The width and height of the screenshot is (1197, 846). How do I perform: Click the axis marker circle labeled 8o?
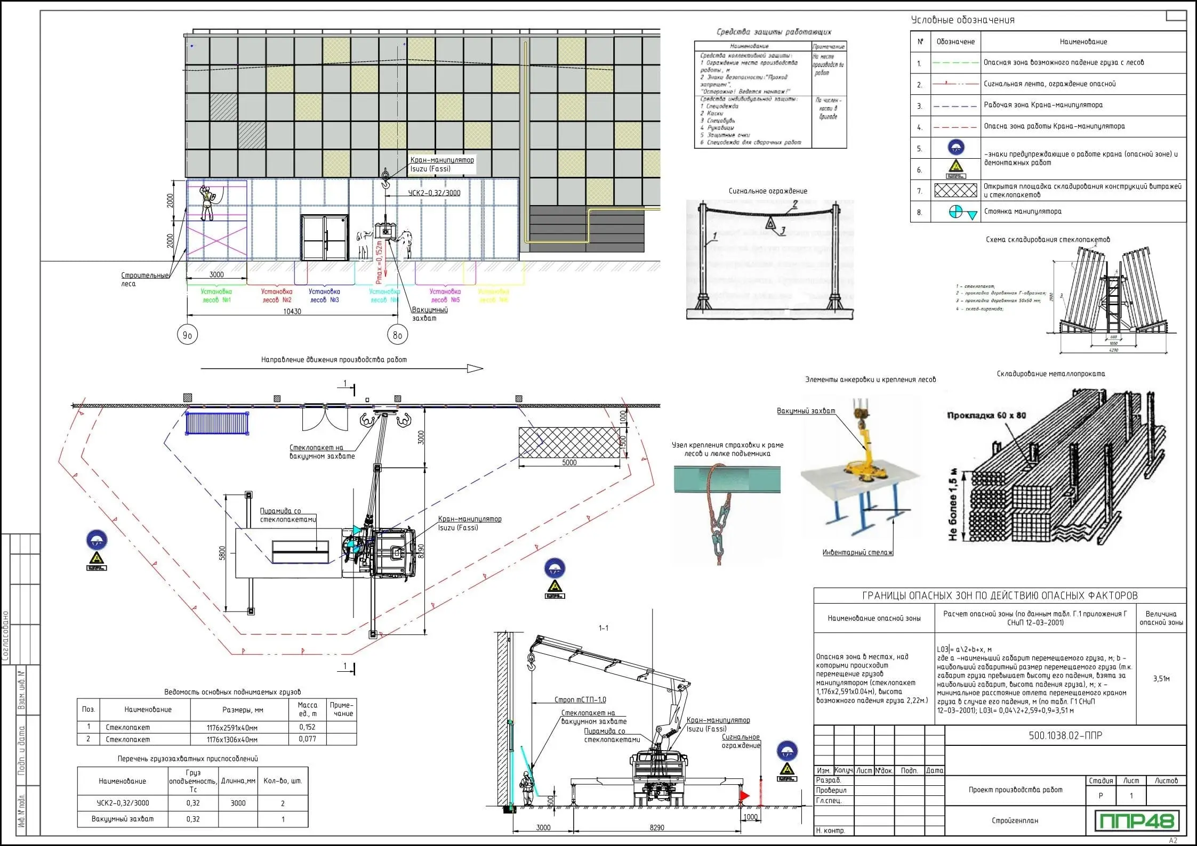397,335
